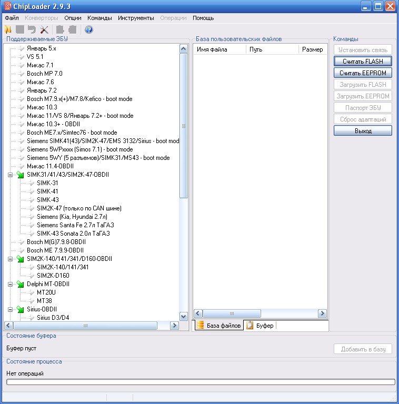Select Bosch ME7.x/Simtec76 - boot mode
The width and height of the screenshot is (399, 404).
click(x=72, y=133)
